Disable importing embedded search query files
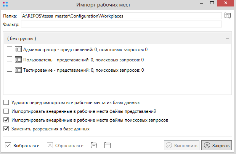 (6, 120)
